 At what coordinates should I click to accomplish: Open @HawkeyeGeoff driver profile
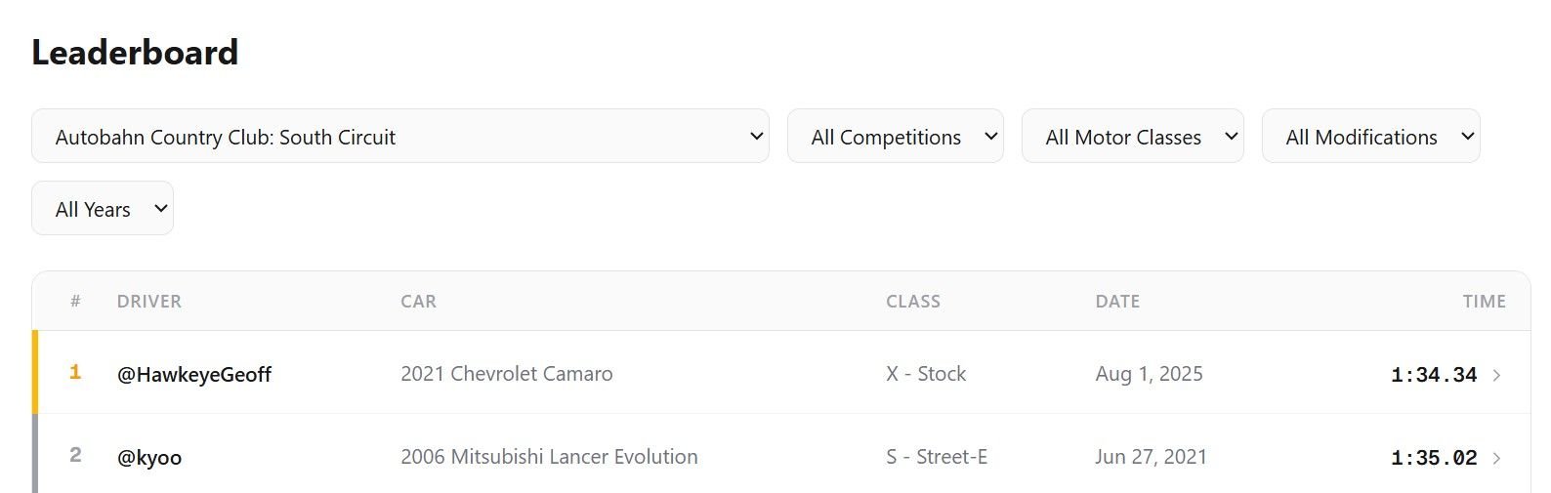[x=194, y=374]
